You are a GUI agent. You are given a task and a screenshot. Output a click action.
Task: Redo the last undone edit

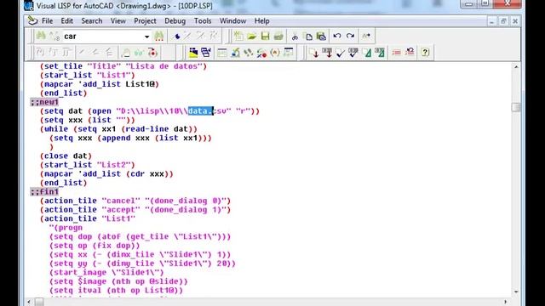(x=350, y=36)
